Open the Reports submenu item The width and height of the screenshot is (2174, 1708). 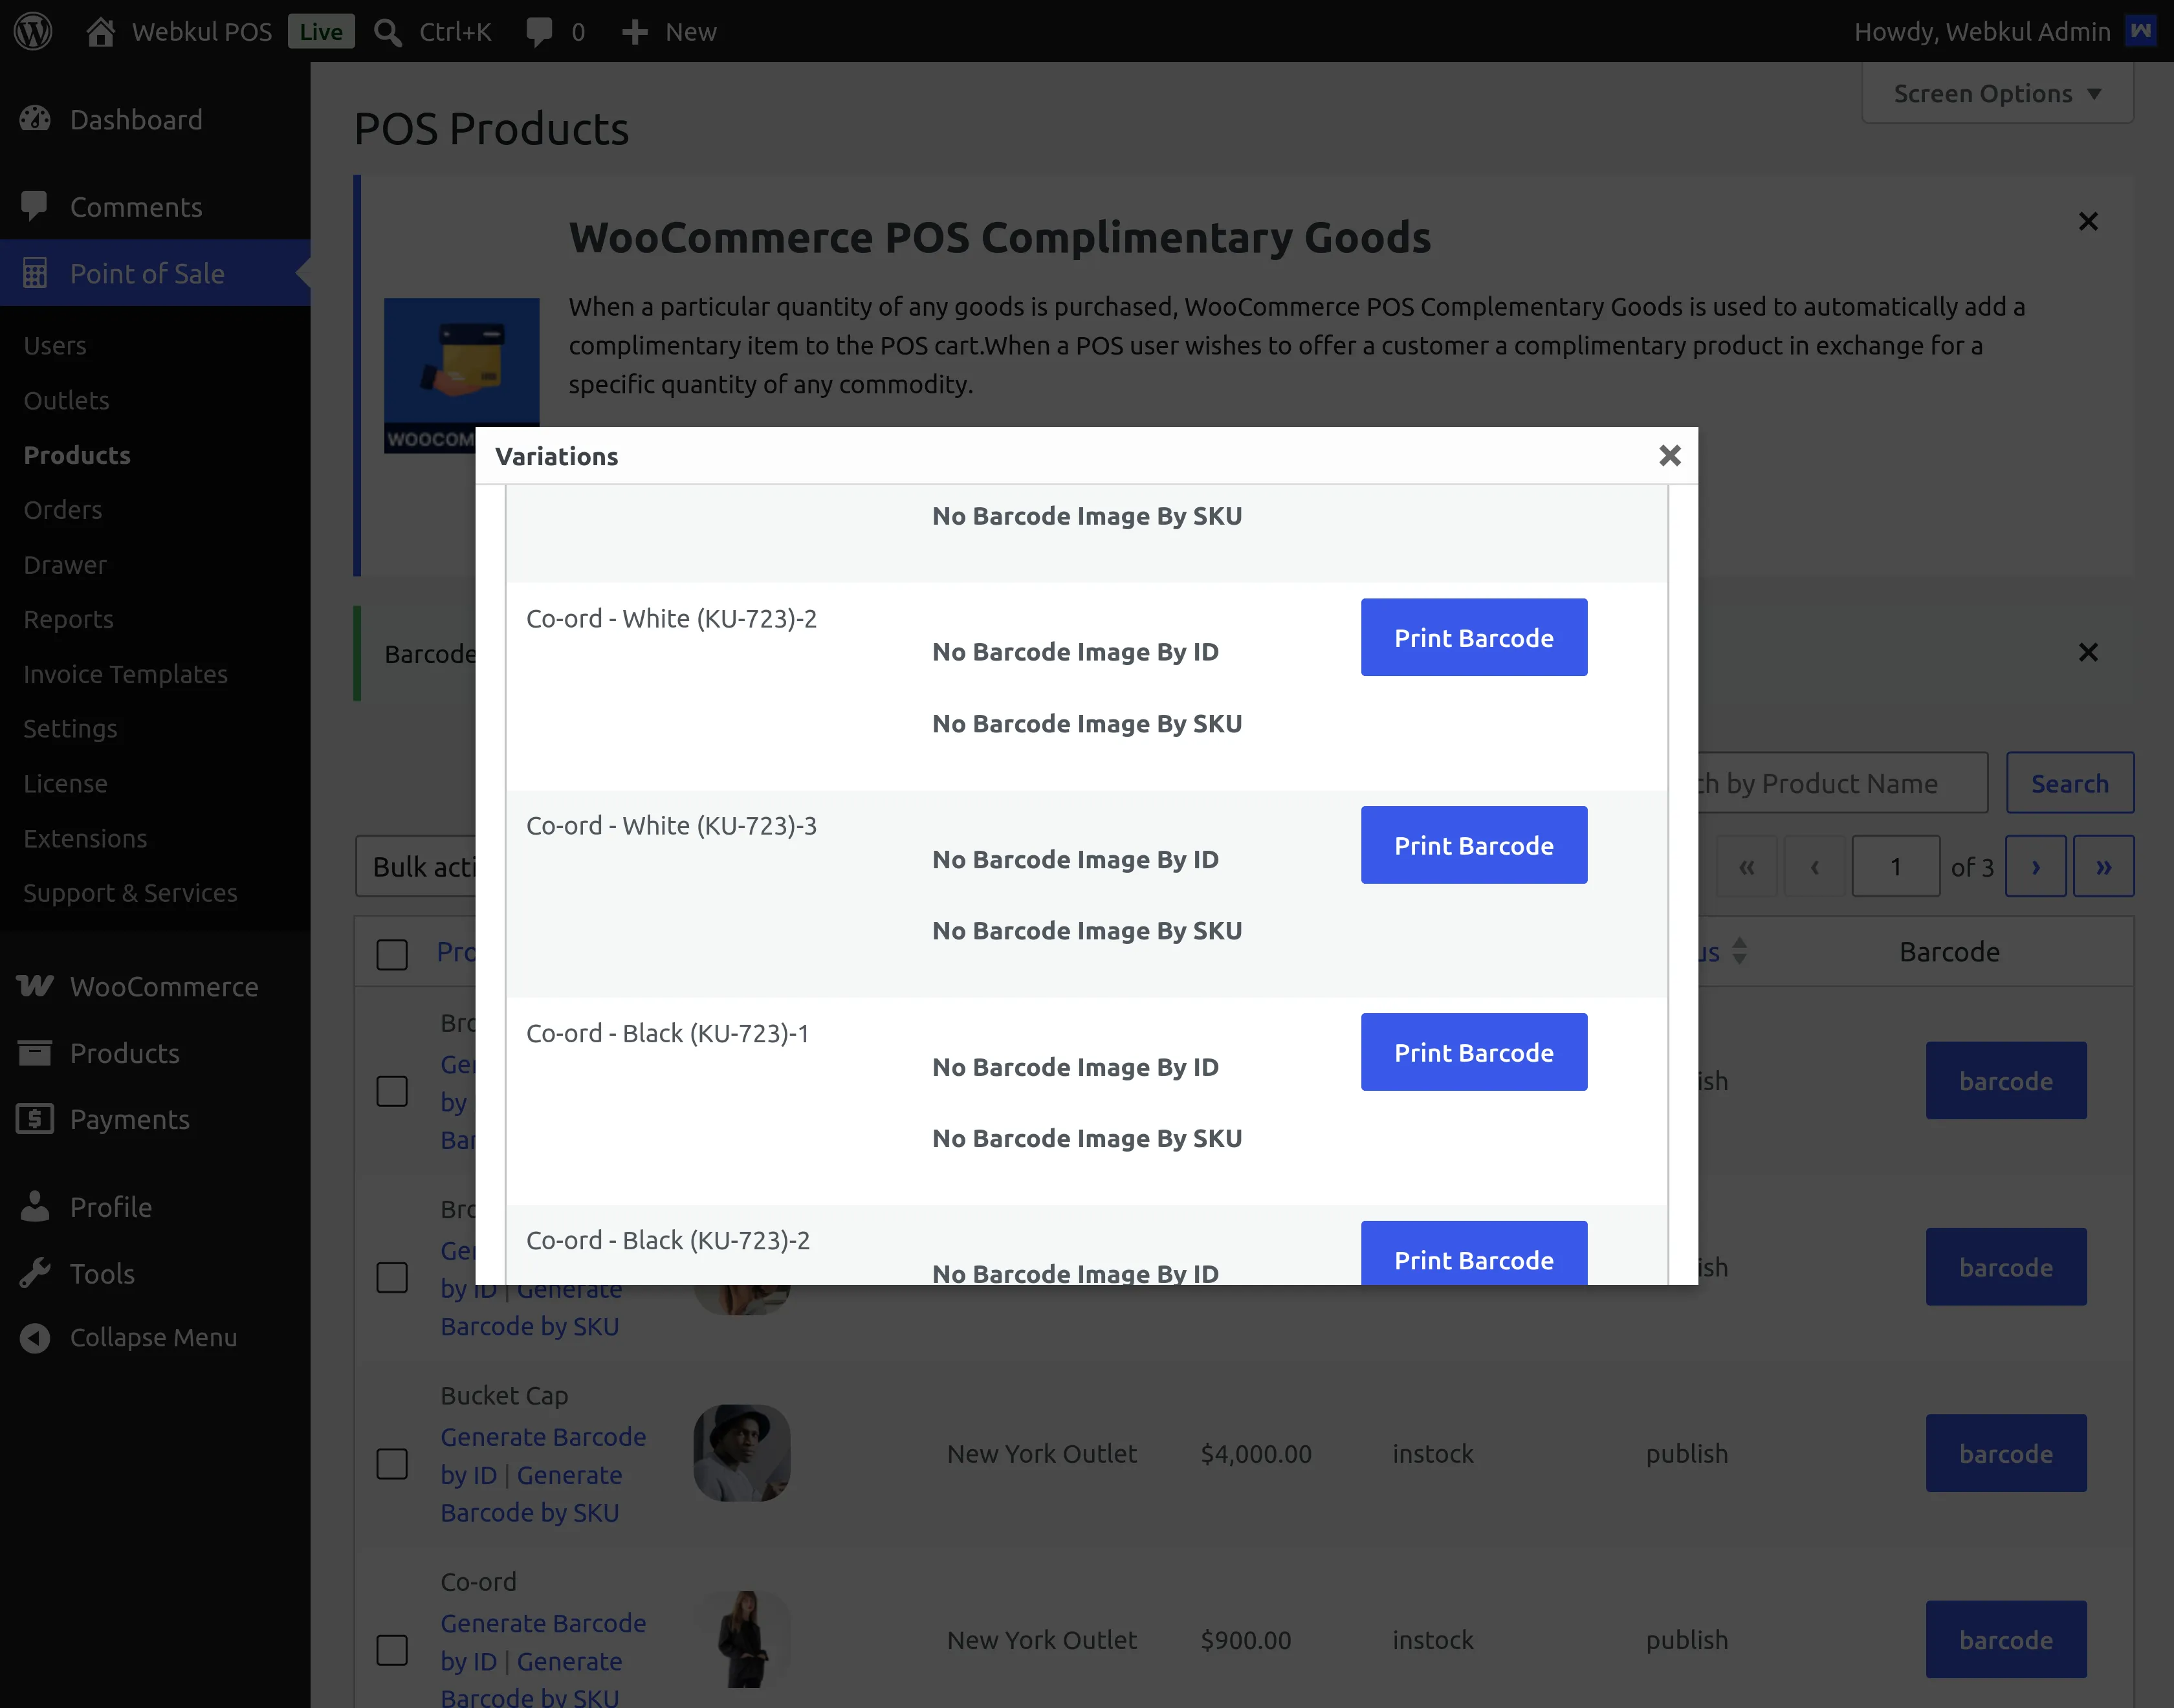68,619
